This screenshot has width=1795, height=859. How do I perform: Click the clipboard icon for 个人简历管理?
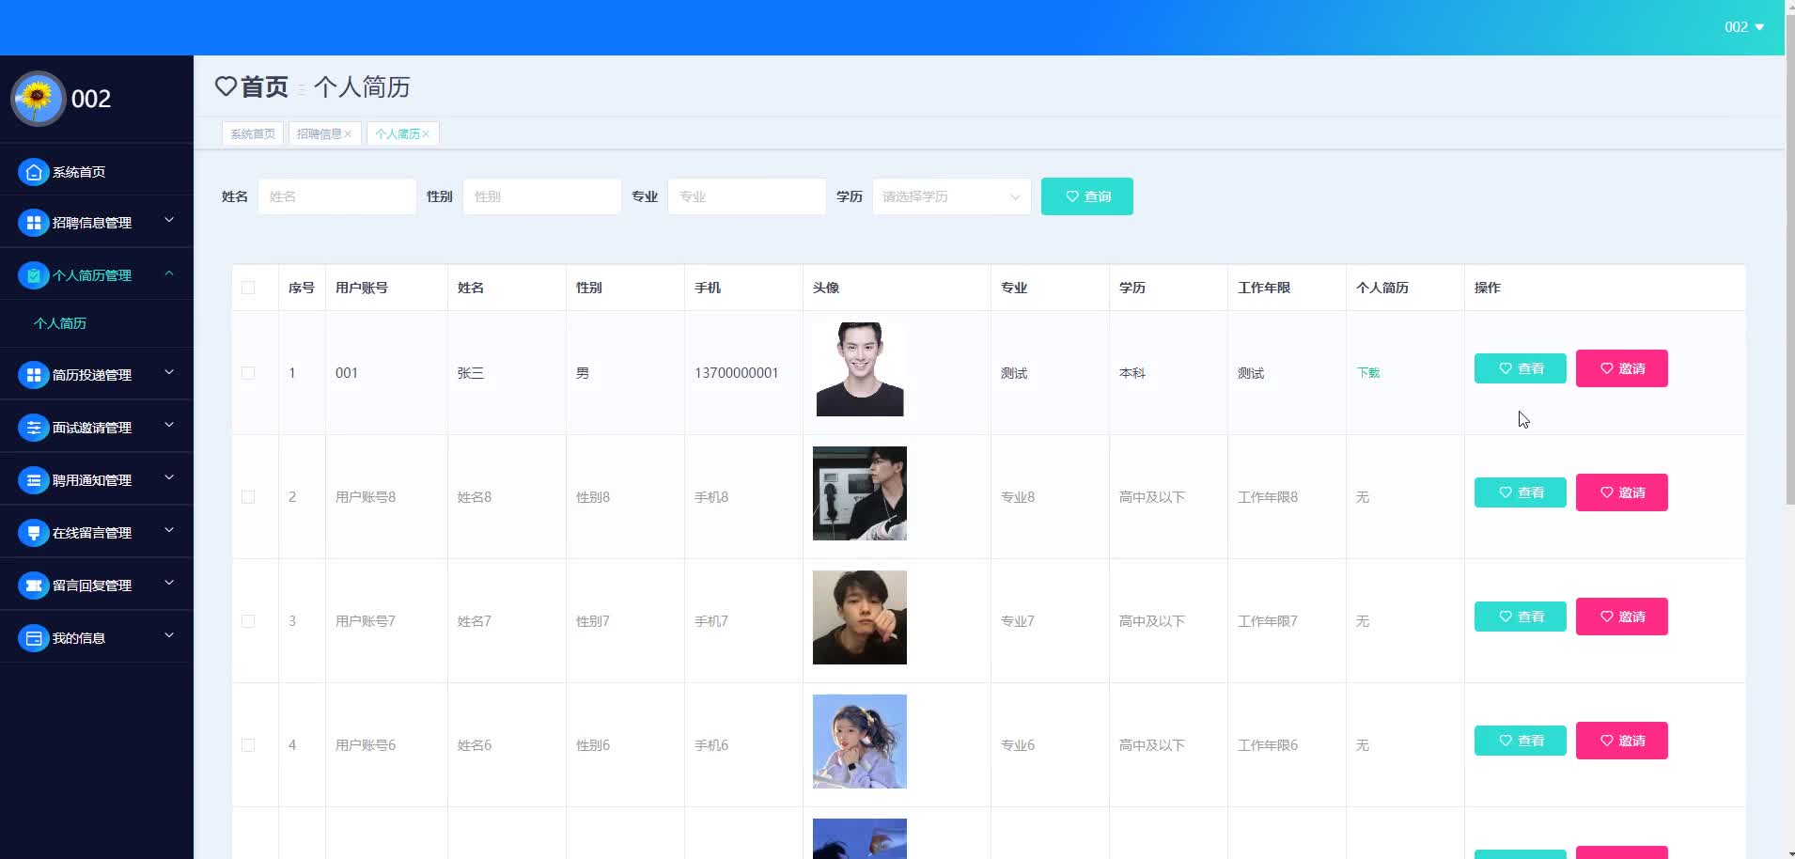pyautogui.click(x=34, y=275)
